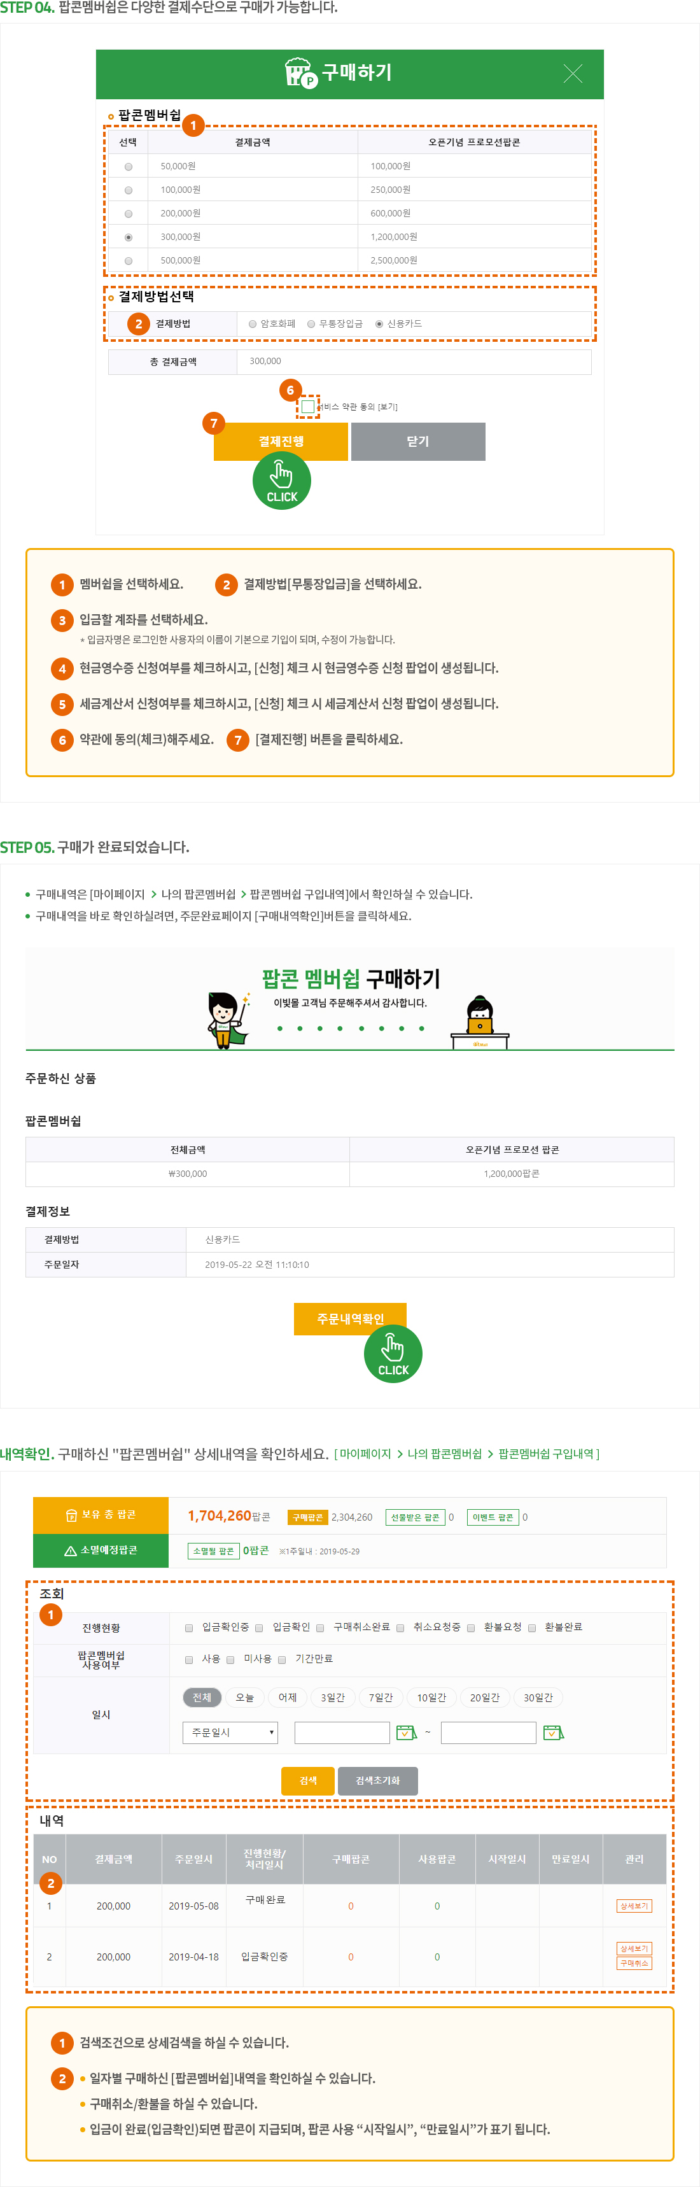Check the 서비스 약관 동의 checkbox

(x=307, y=407)
